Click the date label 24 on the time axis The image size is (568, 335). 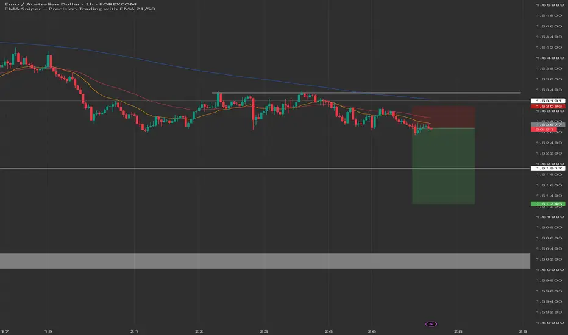tap(328, 331)
